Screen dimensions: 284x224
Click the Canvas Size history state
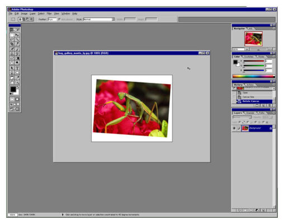(254, 97)
